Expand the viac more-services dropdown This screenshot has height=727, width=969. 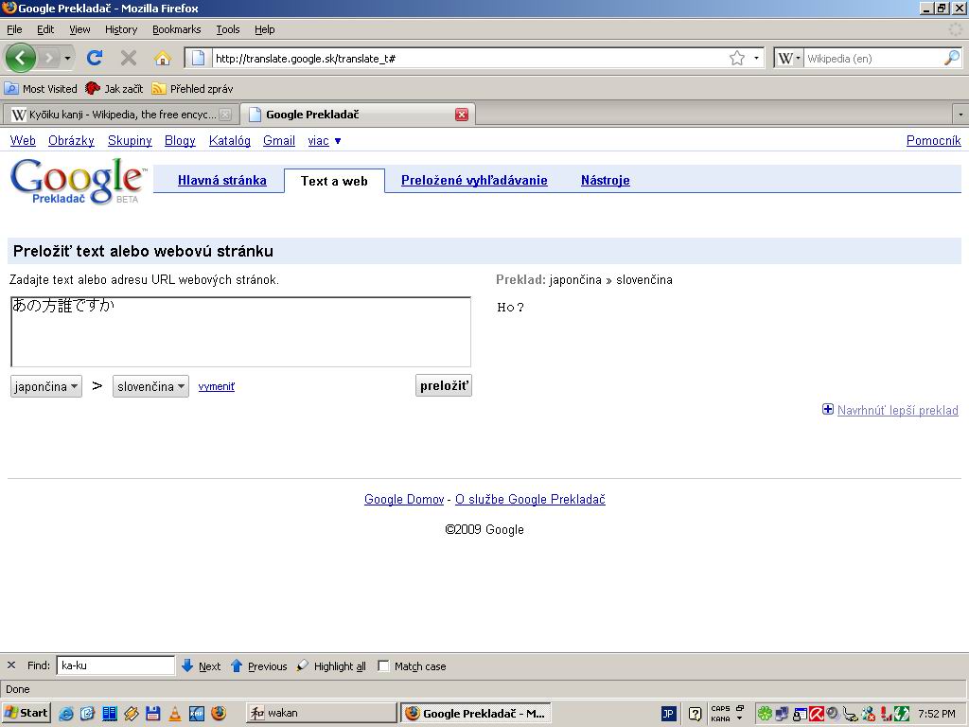[x=325, y=141]
